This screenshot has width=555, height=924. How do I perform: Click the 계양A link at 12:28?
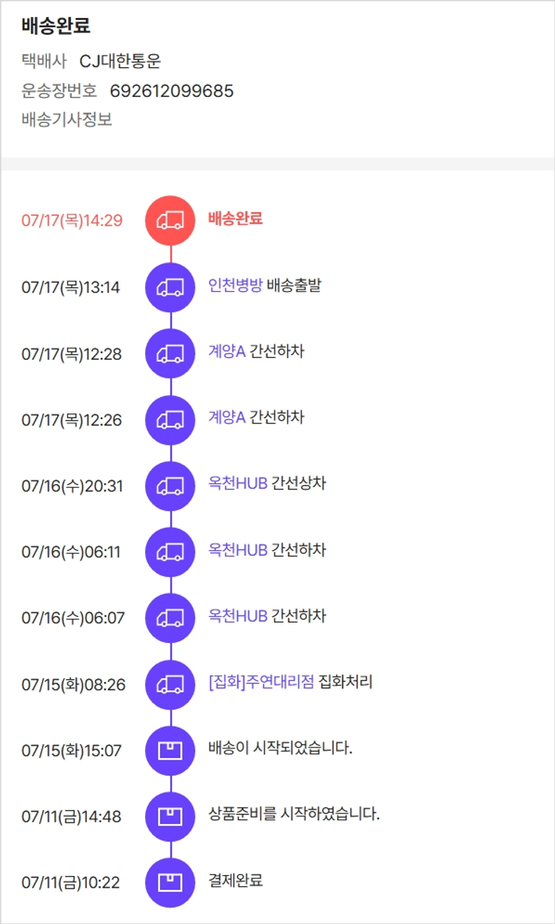click(x=226, y=352)
